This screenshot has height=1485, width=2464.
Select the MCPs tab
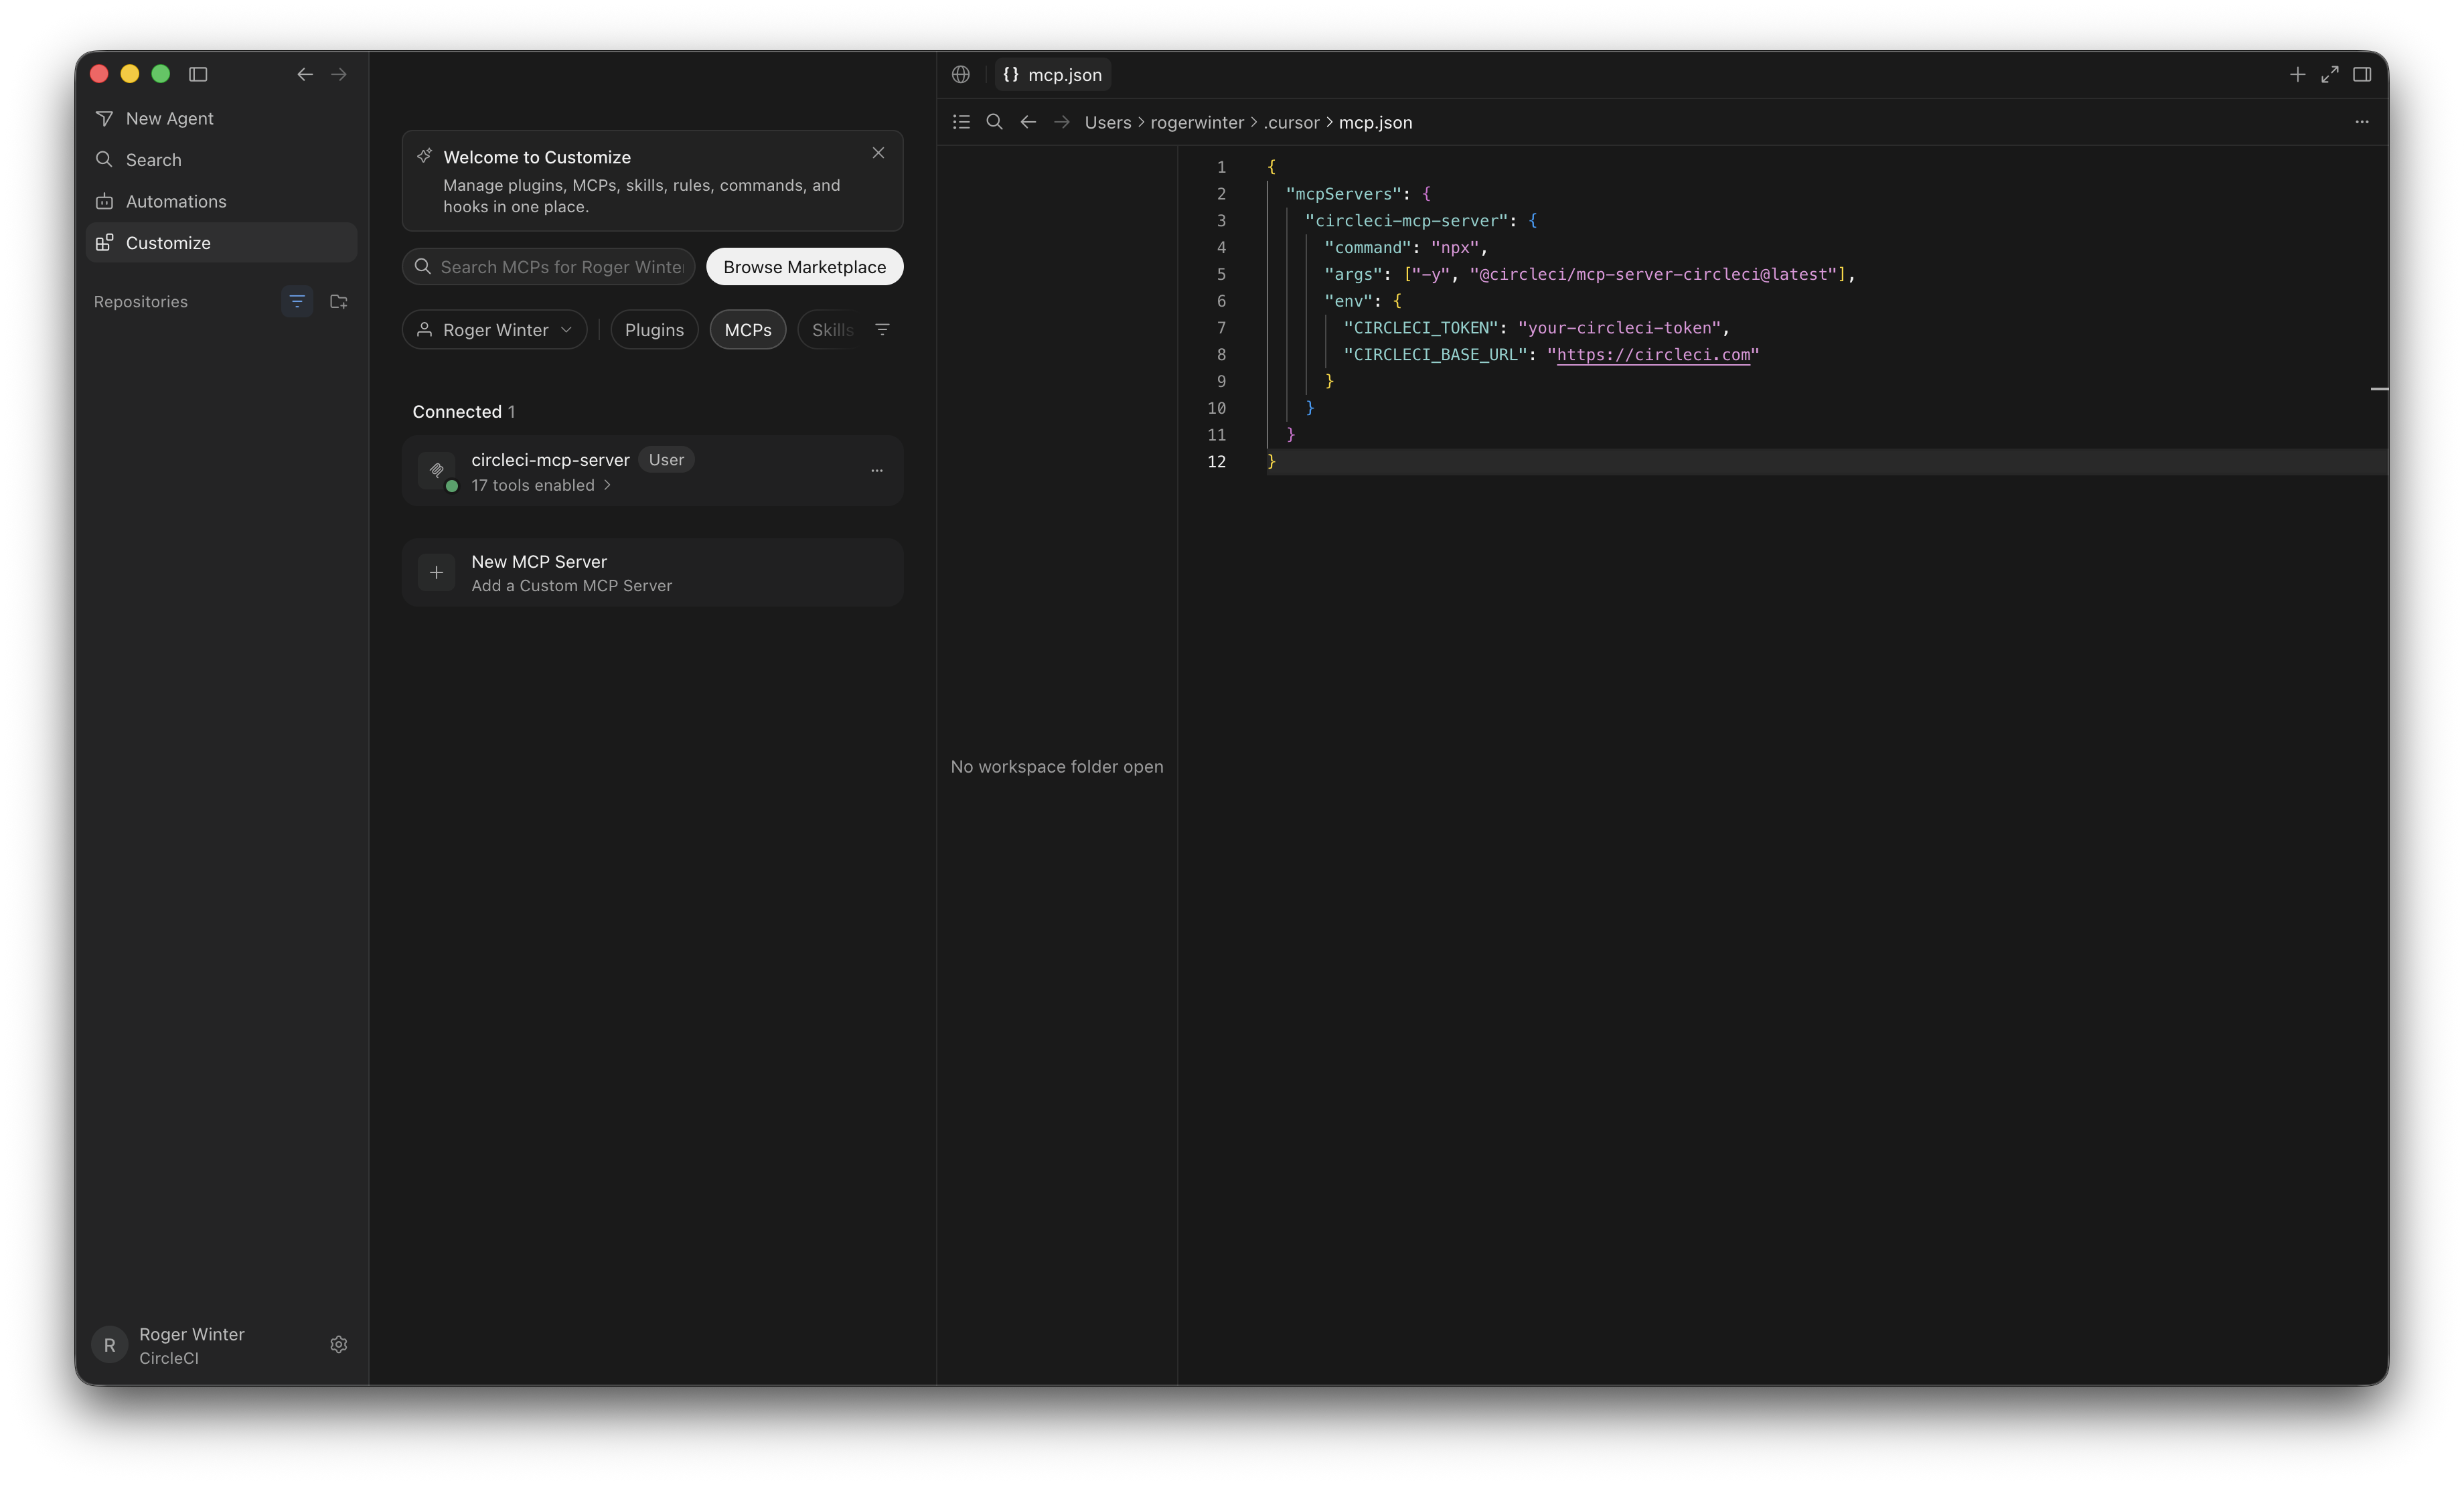[x=748, y=330]
